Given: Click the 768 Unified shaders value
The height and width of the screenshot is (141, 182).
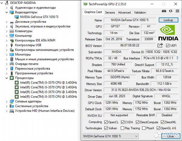Looking at the screenshot, I should click(118, 64).
